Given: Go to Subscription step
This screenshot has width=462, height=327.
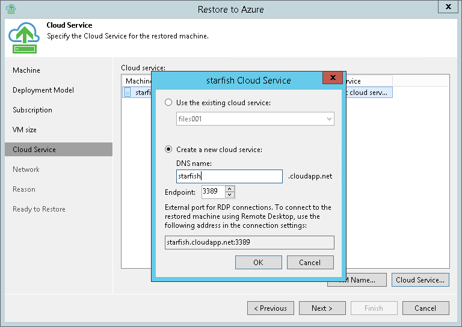Looking at the screenshot, I should point(32,110).
